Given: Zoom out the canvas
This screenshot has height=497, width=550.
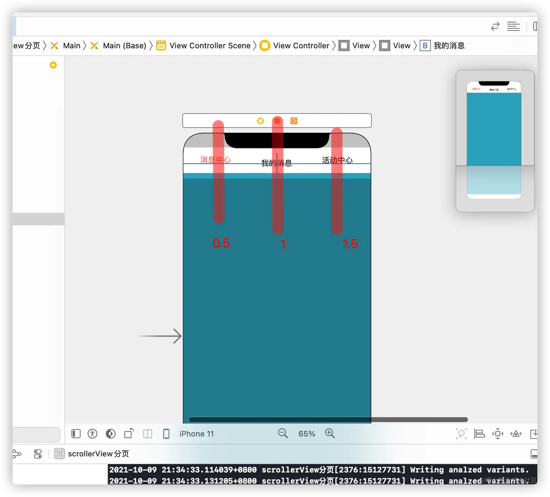Looking at the screenshot, I should point(283,433).
